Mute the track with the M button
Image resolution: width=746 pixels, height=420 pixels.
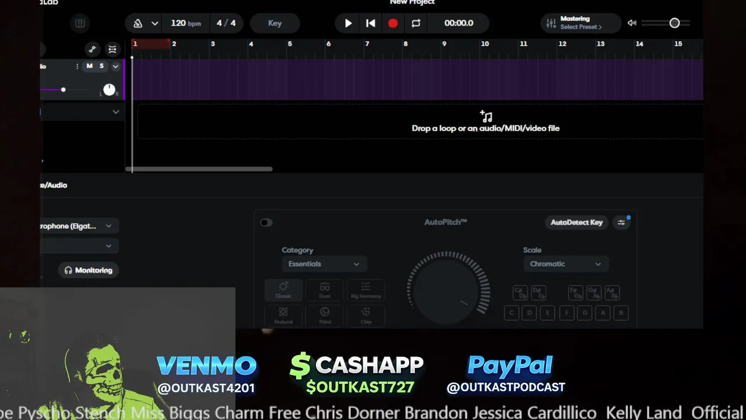point(89,66)
